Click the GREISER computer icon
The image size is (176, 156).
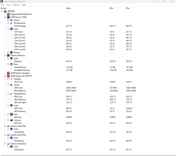[x=5, y=11]
